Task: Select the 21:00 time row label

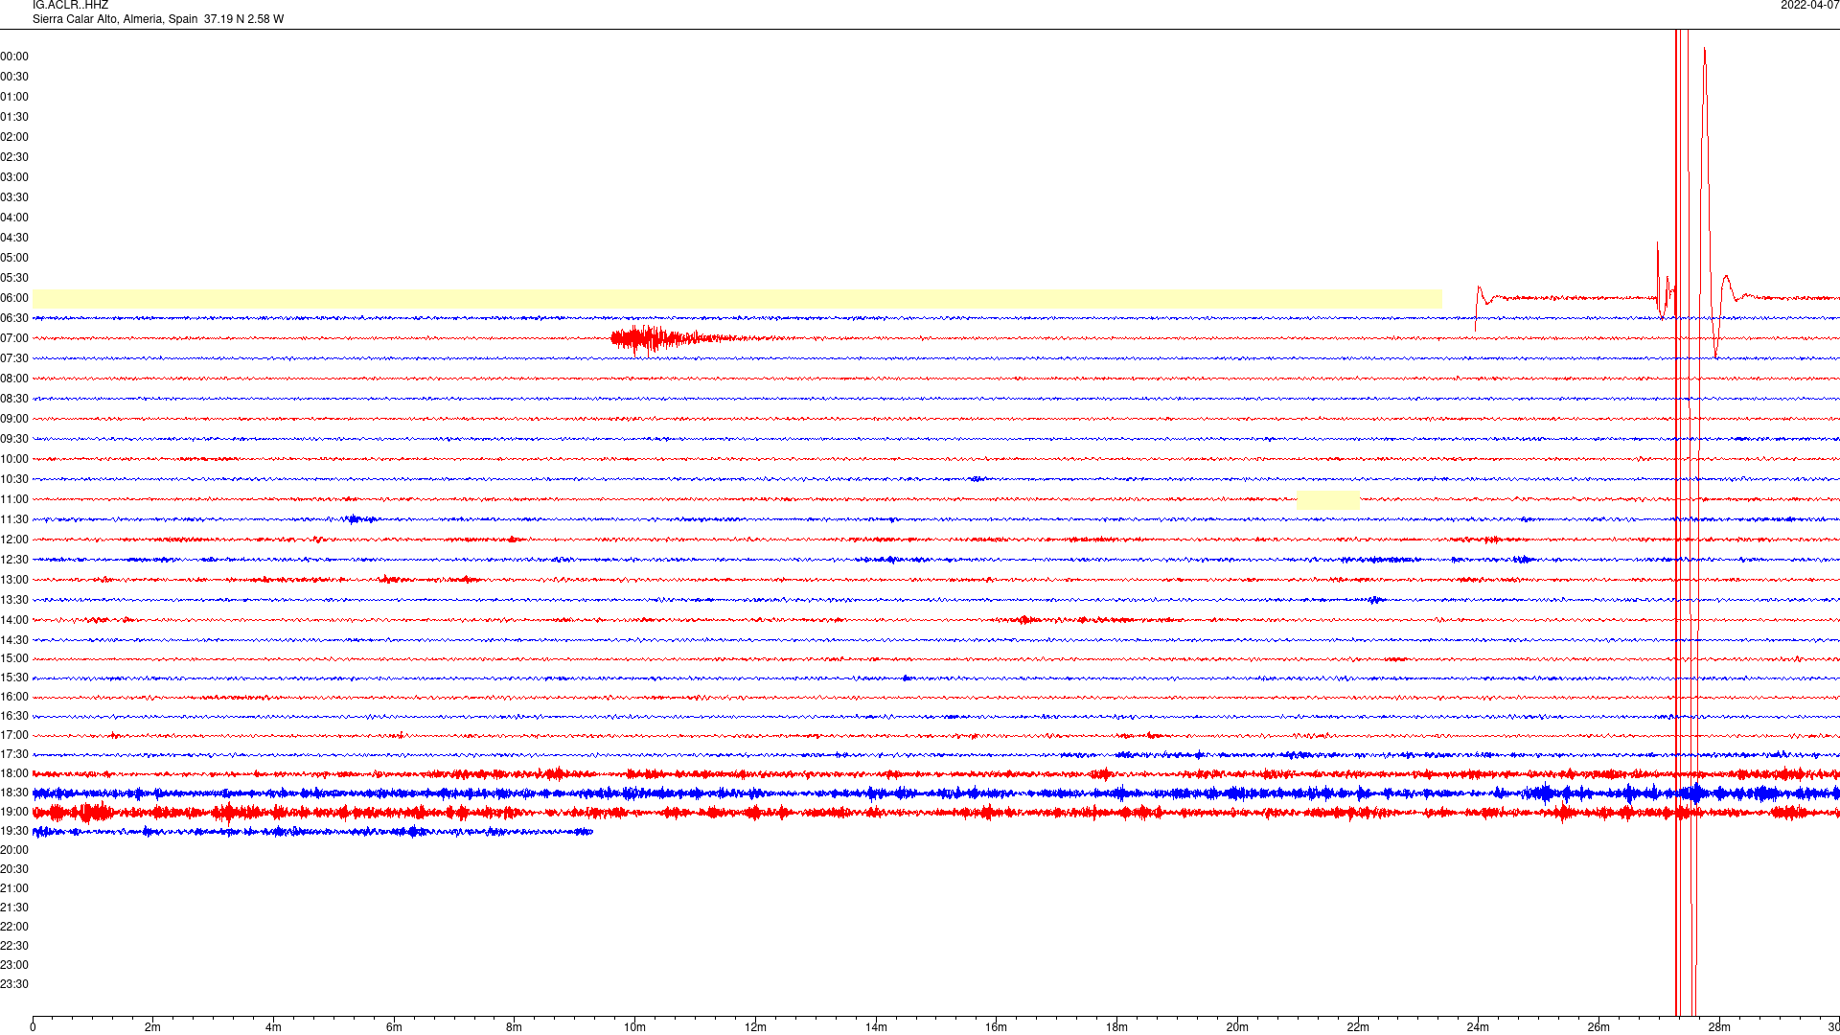Action: pos(14,888)
